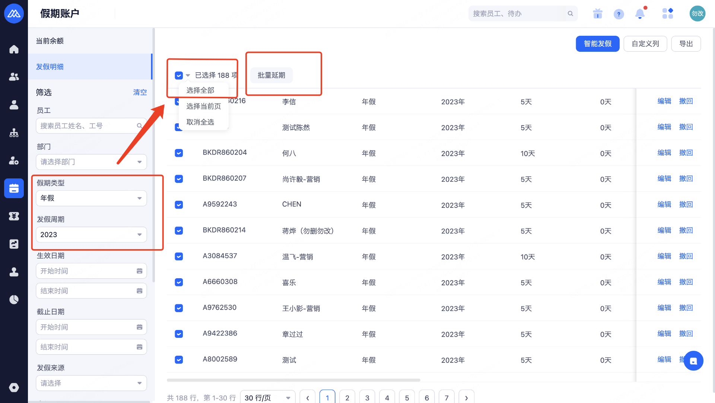Viewport: 715px width, 403px height.
Task: Open the apps grid icon
Action: point(667,14)
